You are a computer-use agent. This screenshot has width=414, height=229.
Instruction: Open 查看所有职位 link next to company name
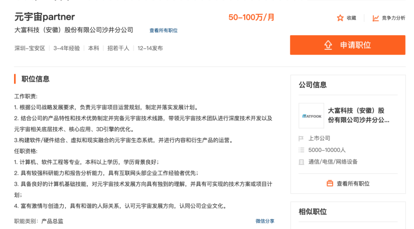[x=163, y=31]
